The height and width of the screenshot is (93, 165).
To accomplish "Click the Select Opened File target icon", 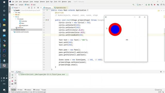I will click(29, 8).
